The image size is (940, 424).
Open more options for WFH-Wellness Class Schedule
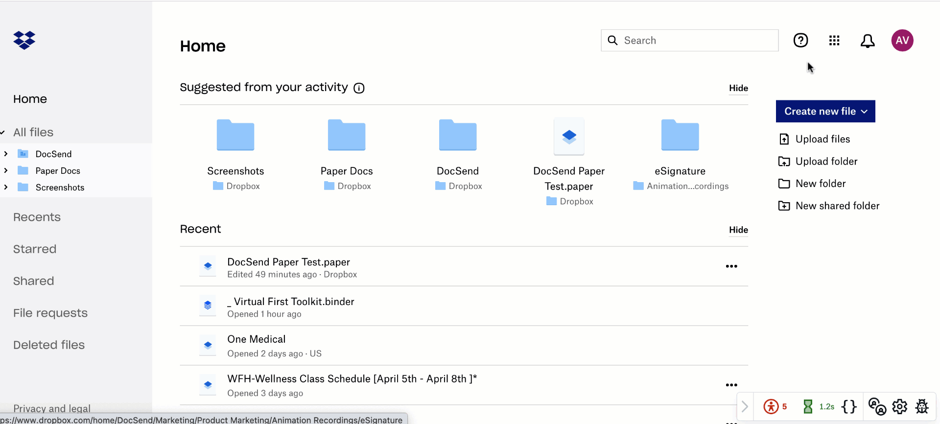point(731,385)
